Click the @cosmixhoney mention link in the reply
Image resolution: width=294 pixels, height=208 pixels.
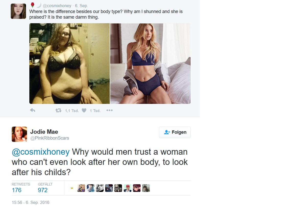click(41, 152)
